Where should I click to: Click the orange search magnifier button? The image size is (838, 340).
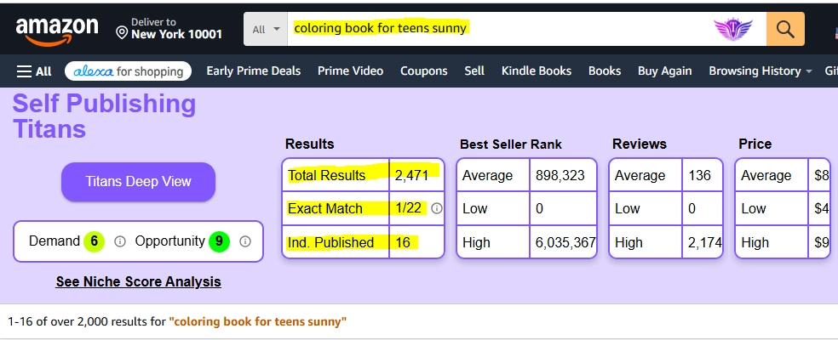[785, 29]
